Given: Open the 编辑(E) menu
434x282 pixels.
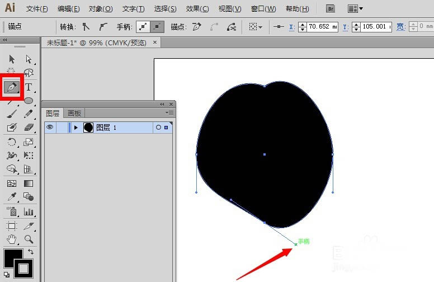Looking at the screenshot, I should pyautogui.click(x=68, y=9).
